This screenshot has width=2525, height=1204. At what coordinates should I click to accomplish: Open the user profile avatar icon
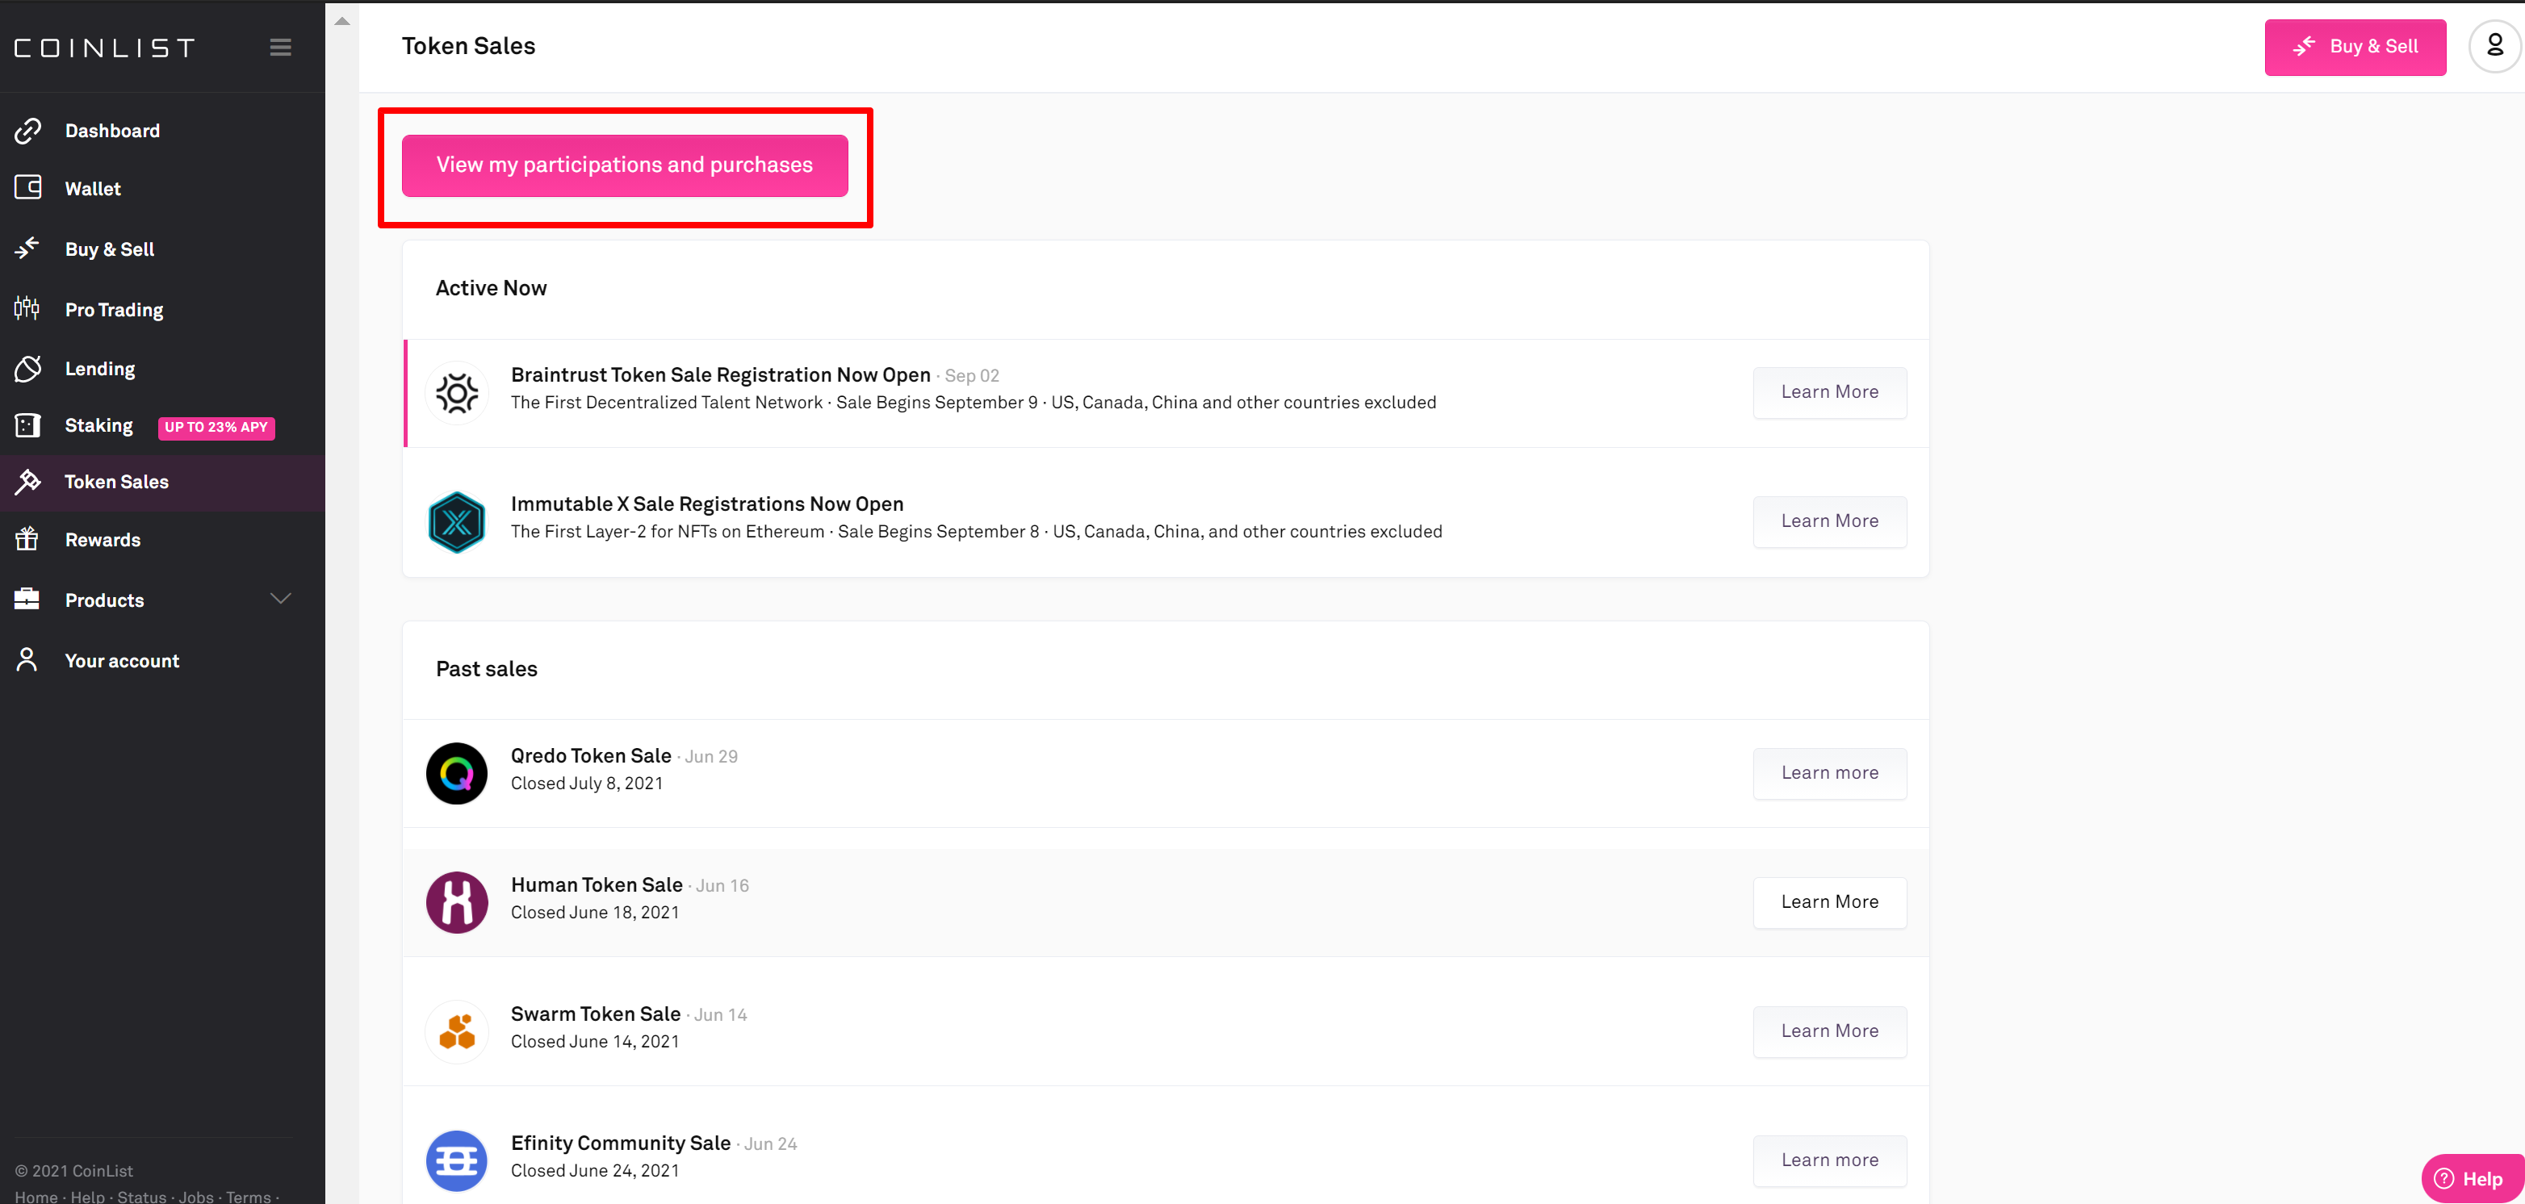coord(2494,46)
